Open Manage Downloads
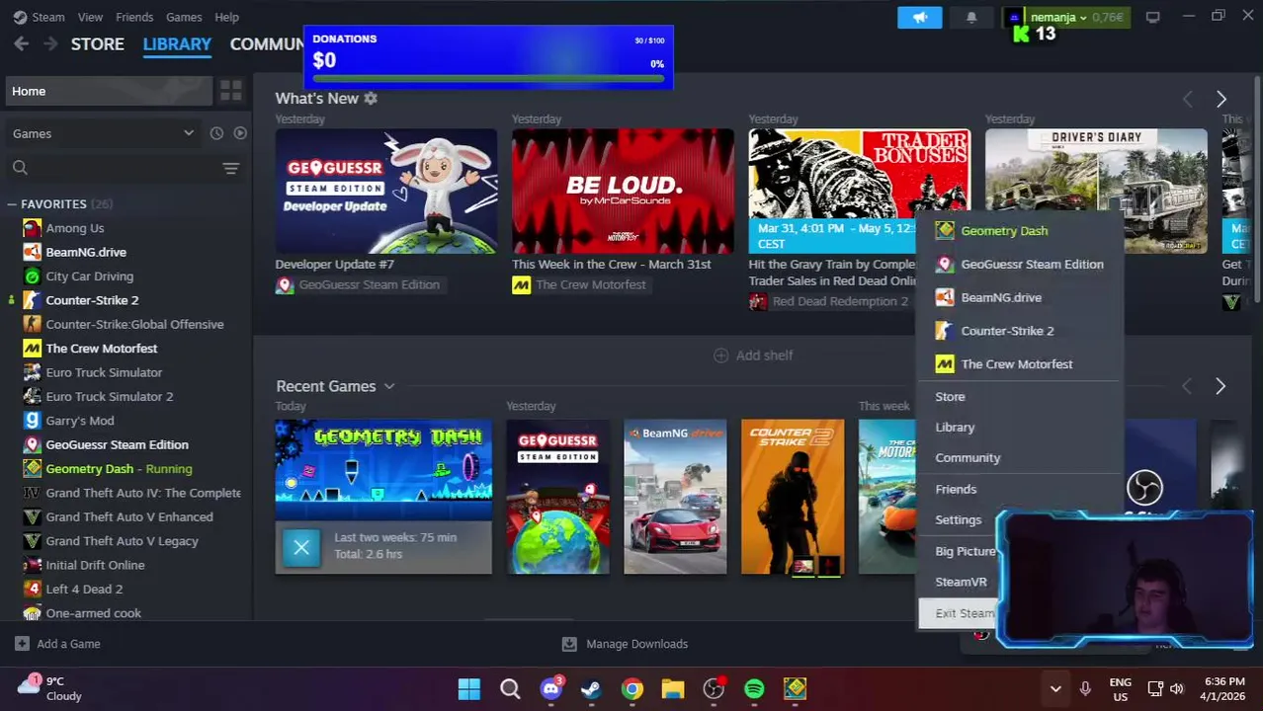 (x=625, y=644)
